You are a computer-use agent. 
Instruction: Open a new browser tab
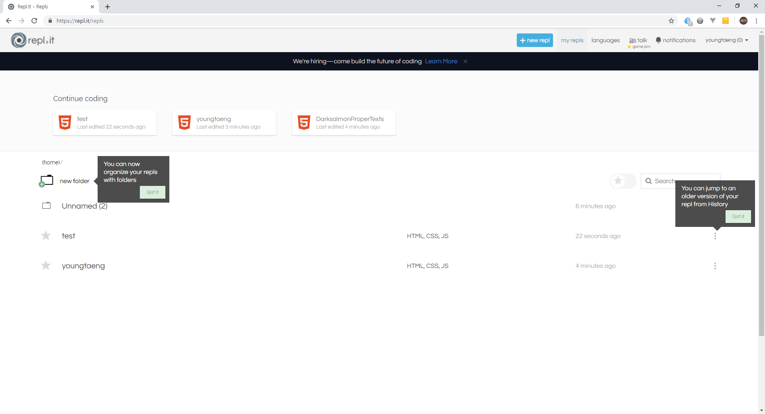click(x=108, y=7)
